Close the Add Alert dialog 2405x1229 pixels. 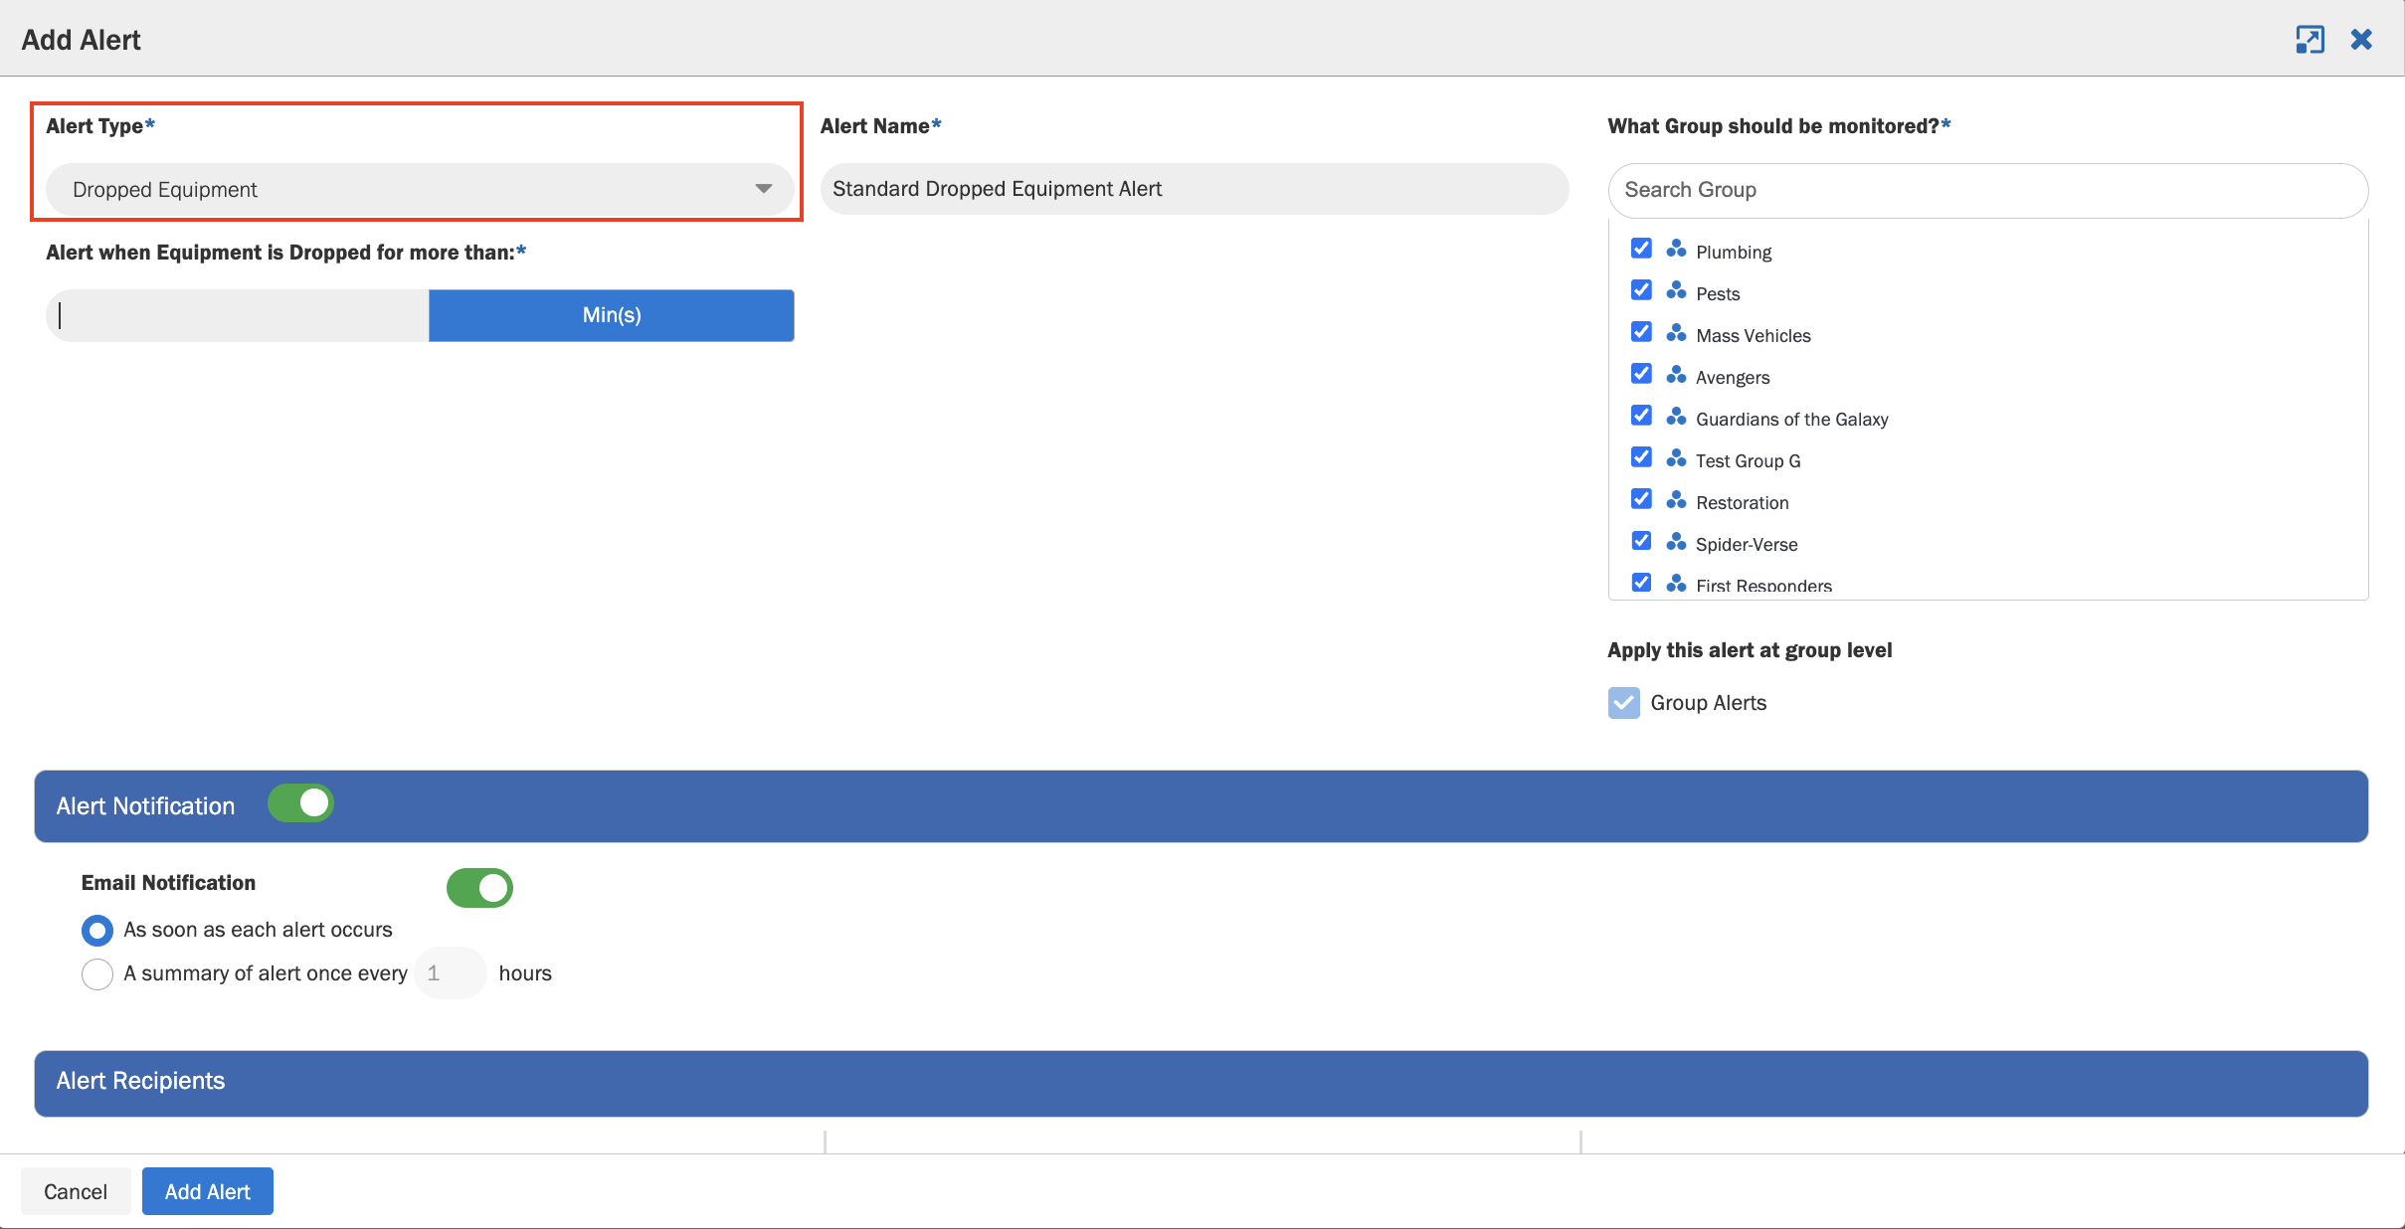(x=2361, y=40)
